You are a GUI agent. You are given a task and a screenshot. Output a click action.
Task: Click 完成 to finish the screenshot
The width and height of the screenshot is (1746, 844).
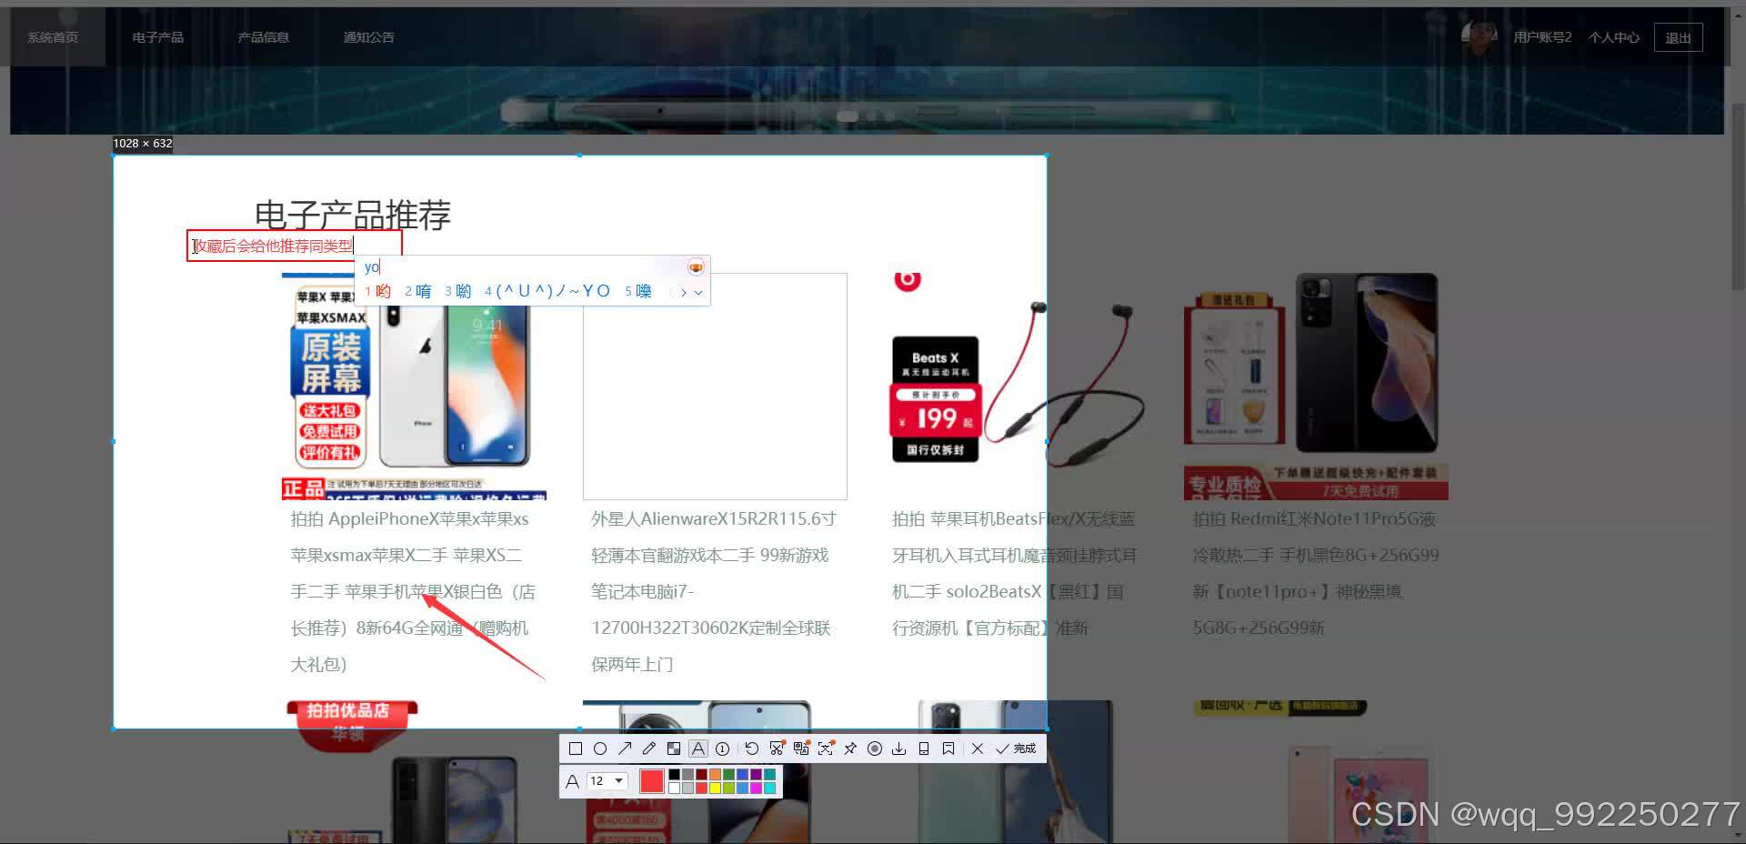(1016, 749)
